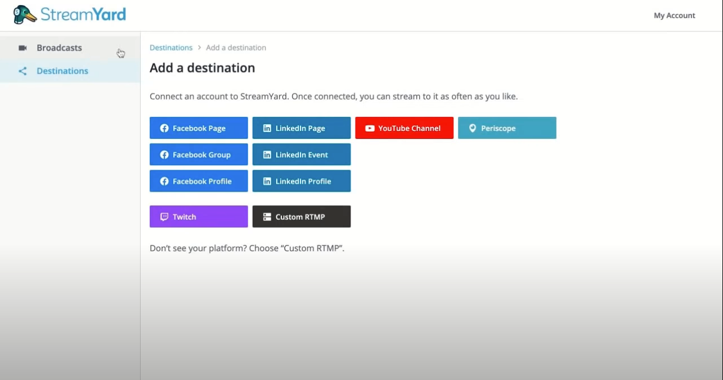Click the YouTube play icon

click(370, 128)
